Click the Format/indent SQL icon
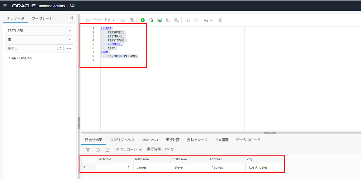 [196, 20]
